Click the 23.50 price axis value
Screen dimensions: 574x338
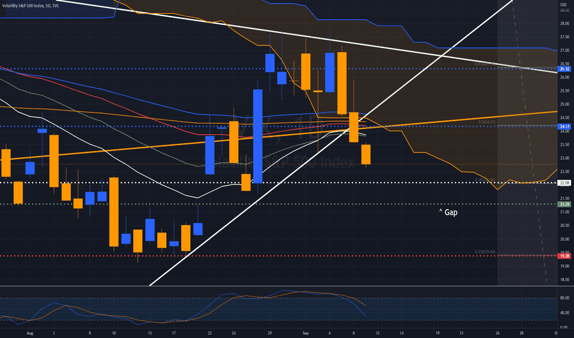(564, 144)
